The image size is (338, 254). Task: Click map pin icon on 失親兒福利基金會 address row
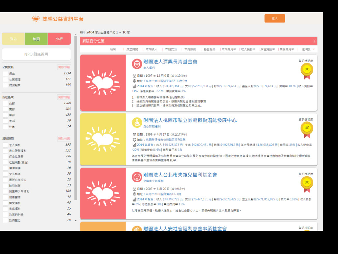click(134, 194)
